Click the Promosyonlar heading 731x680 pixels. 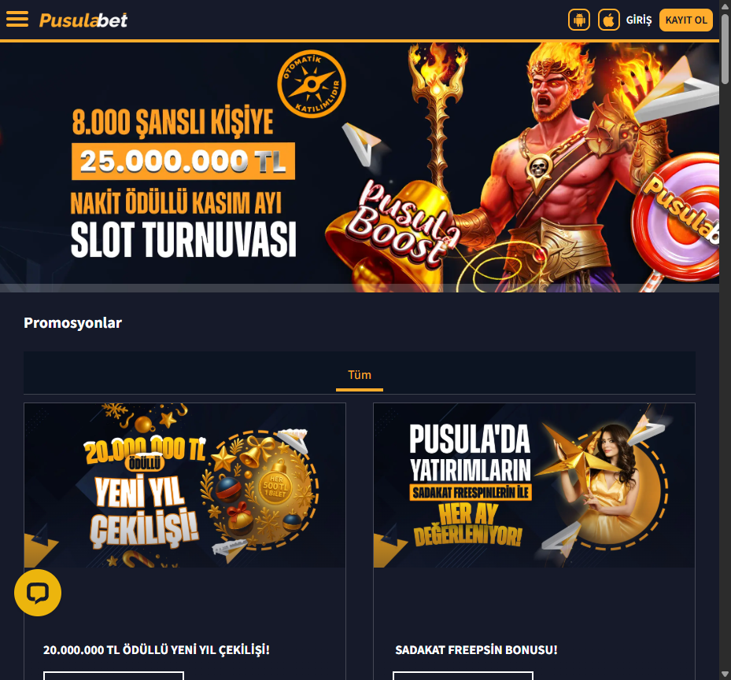[72, 323]
